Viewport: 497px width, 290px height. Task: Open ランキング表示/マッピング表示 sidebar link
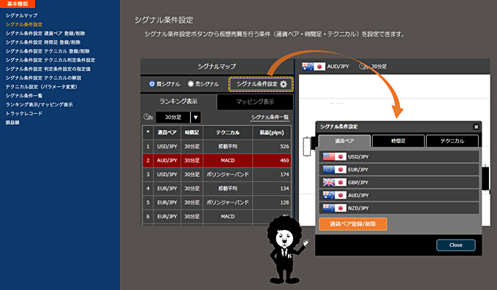tap(39, 104)
